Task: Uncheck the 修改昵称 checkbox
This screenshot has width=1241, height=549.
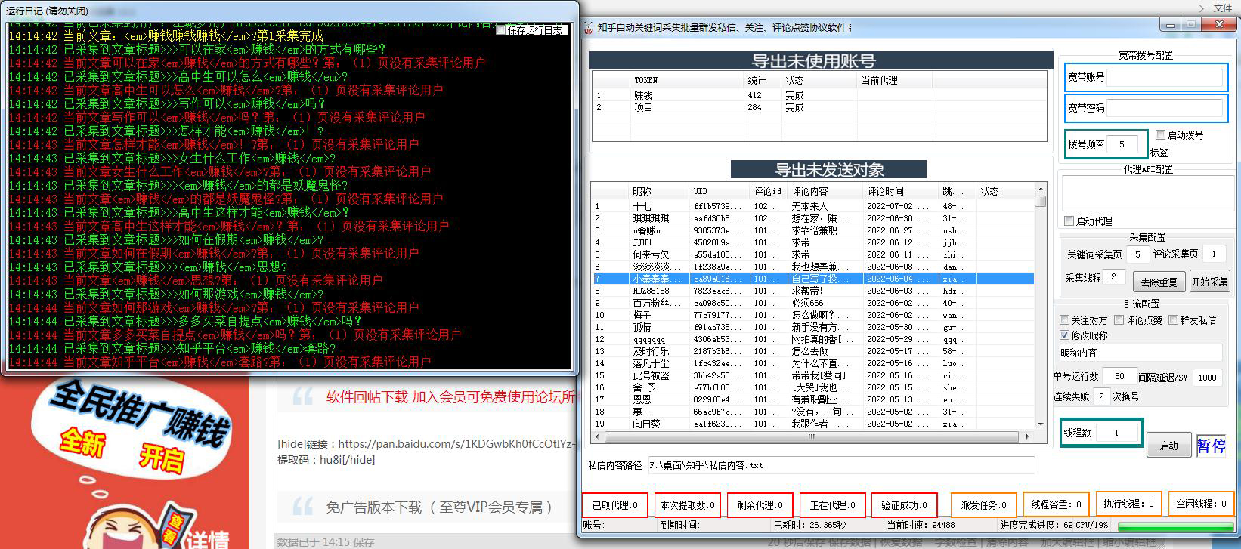Action: point(1065,335)
